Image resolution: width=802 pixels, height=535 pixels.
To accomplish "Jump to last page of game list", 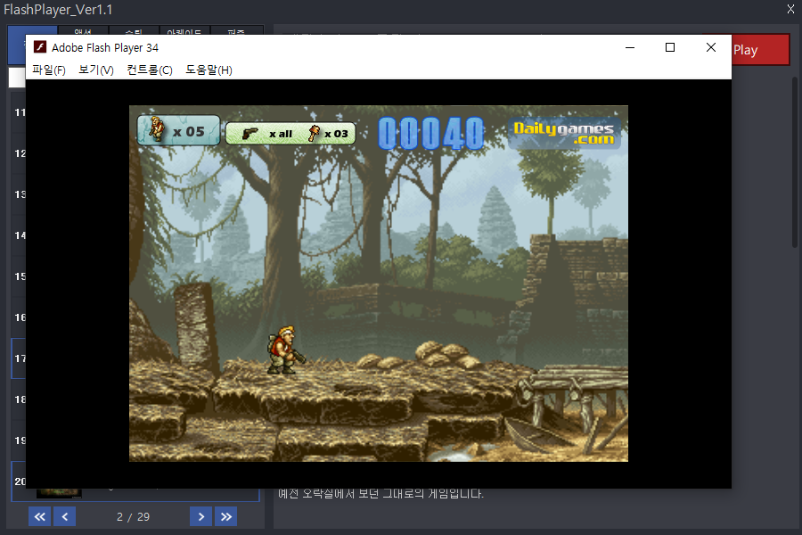I will point(226,516).
